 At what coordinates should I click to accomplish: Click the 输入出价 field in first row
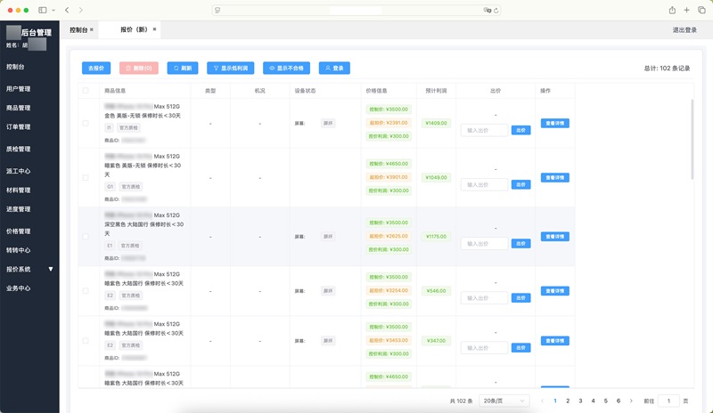click(484, 130)
